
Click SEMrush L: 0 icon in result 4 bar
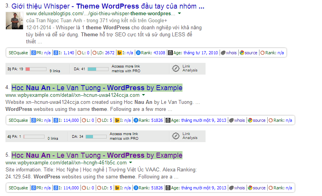[x=84, y=120]
